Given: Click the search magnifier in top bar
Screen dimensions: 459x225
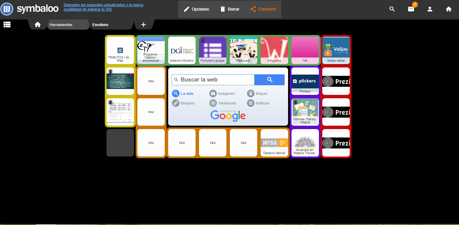Looking at the screenshot, I should (x=392, y=9).
